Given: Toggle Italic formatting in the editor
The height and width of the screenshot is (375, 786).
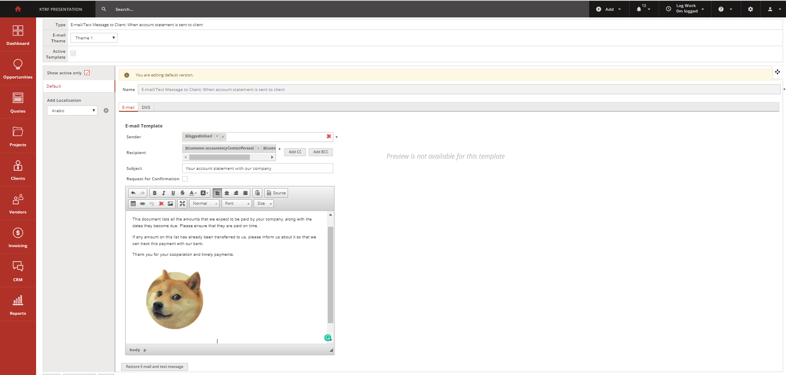Looking at the screenshot, I should click(x=164, y=193).
